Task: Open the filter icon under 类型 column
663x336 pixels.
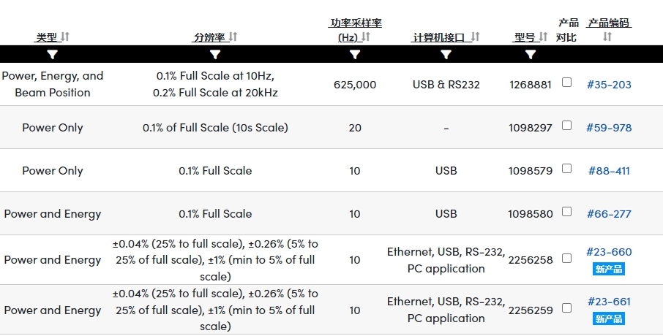Action: pyautogui.click(x=53, y=55)
